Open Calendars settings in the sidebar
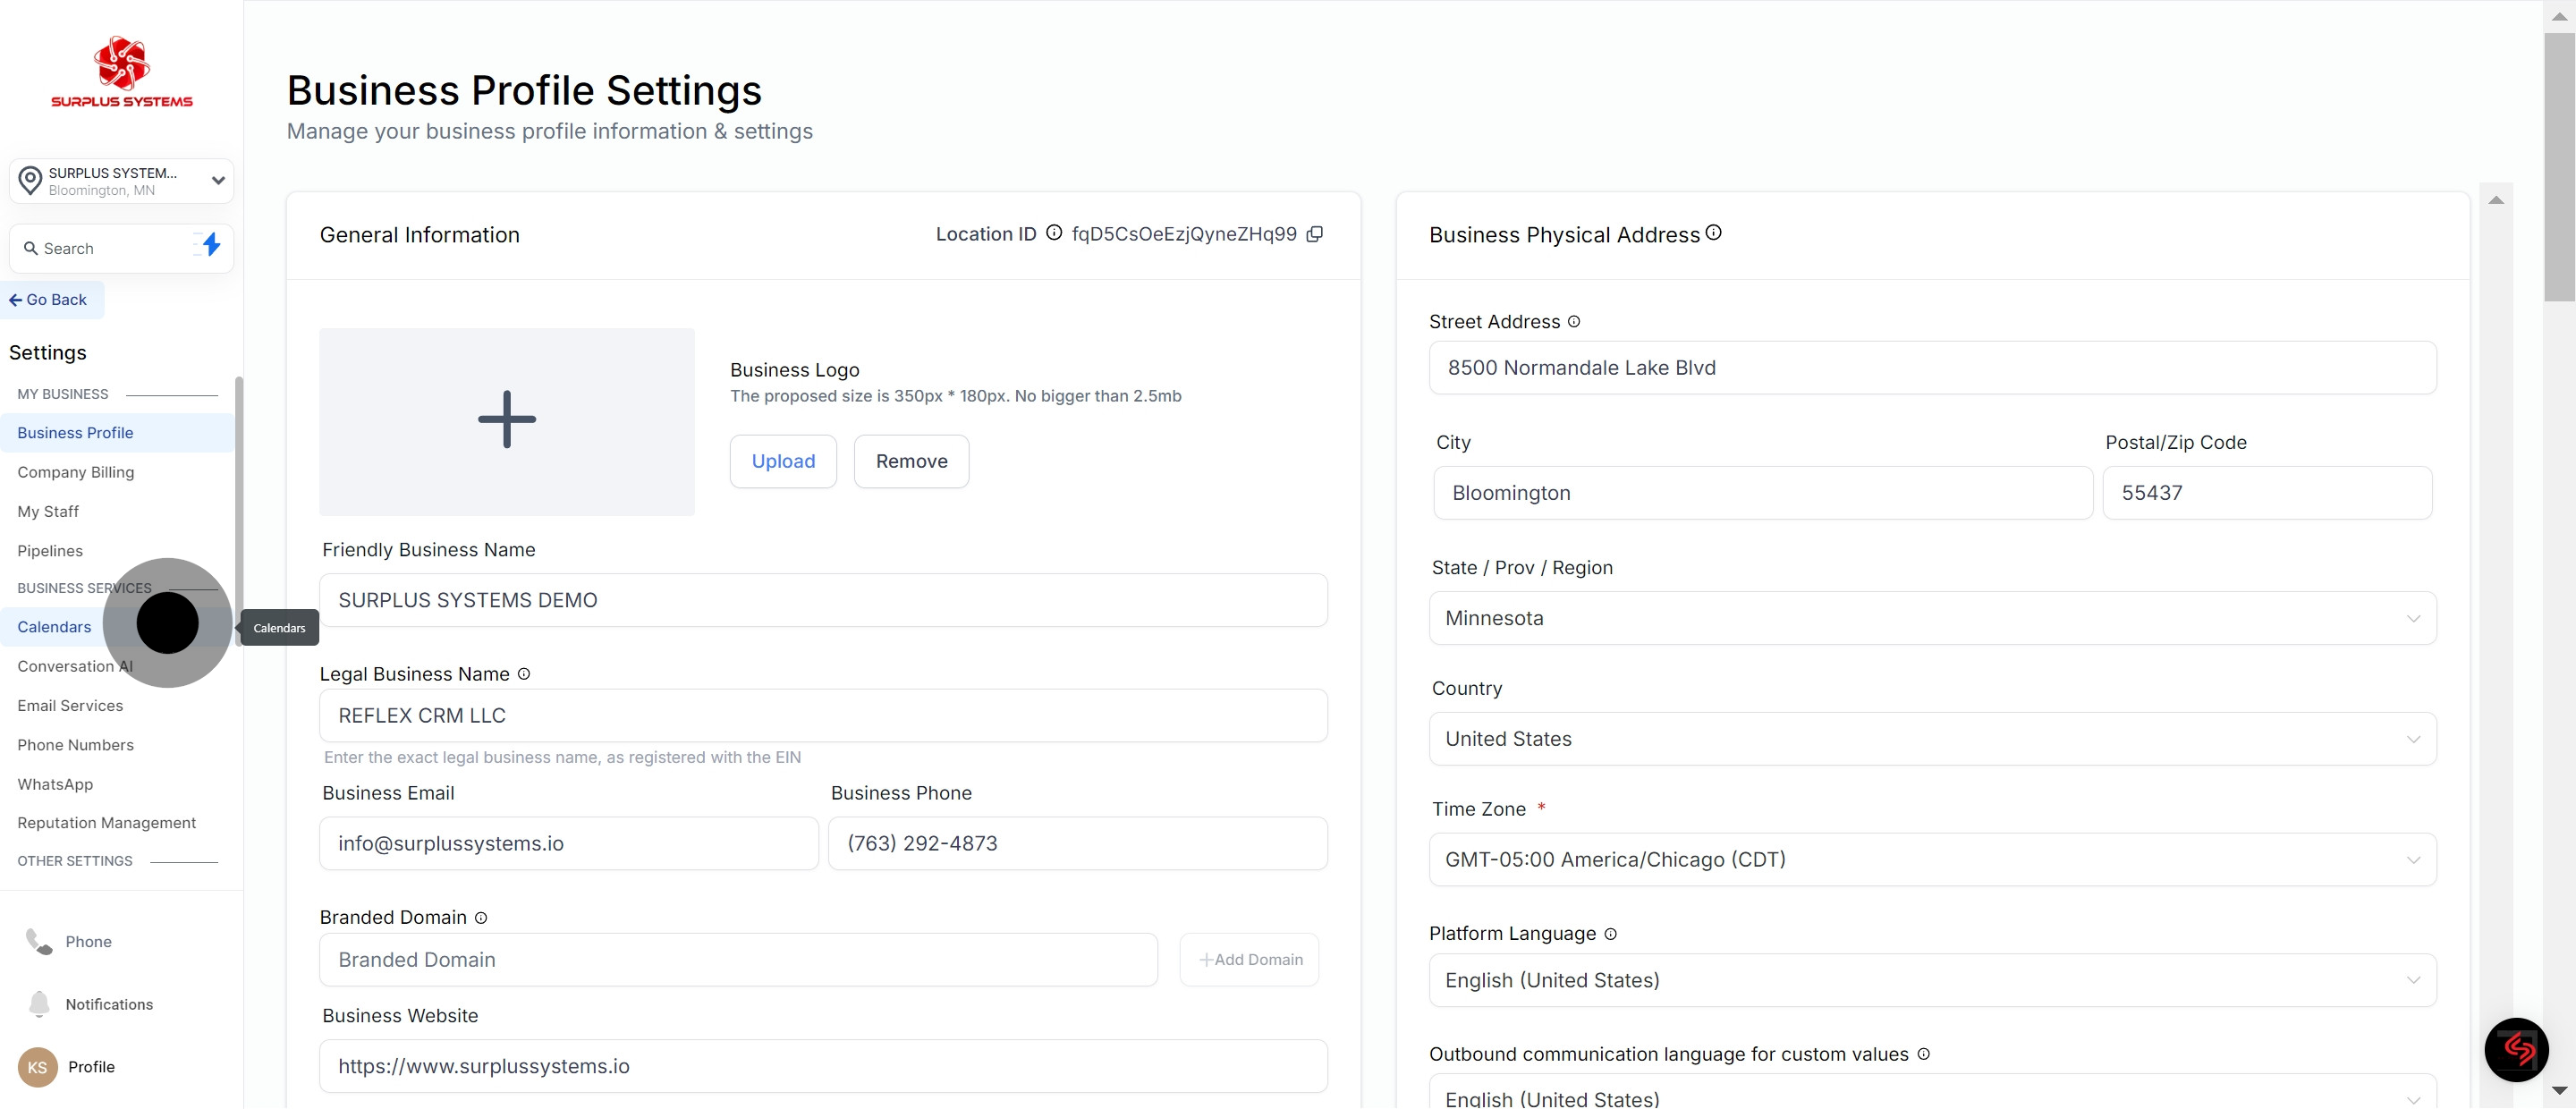The width and height of the screenshot is (2576, 1109). pyautogui.click(x=54, y=627)
